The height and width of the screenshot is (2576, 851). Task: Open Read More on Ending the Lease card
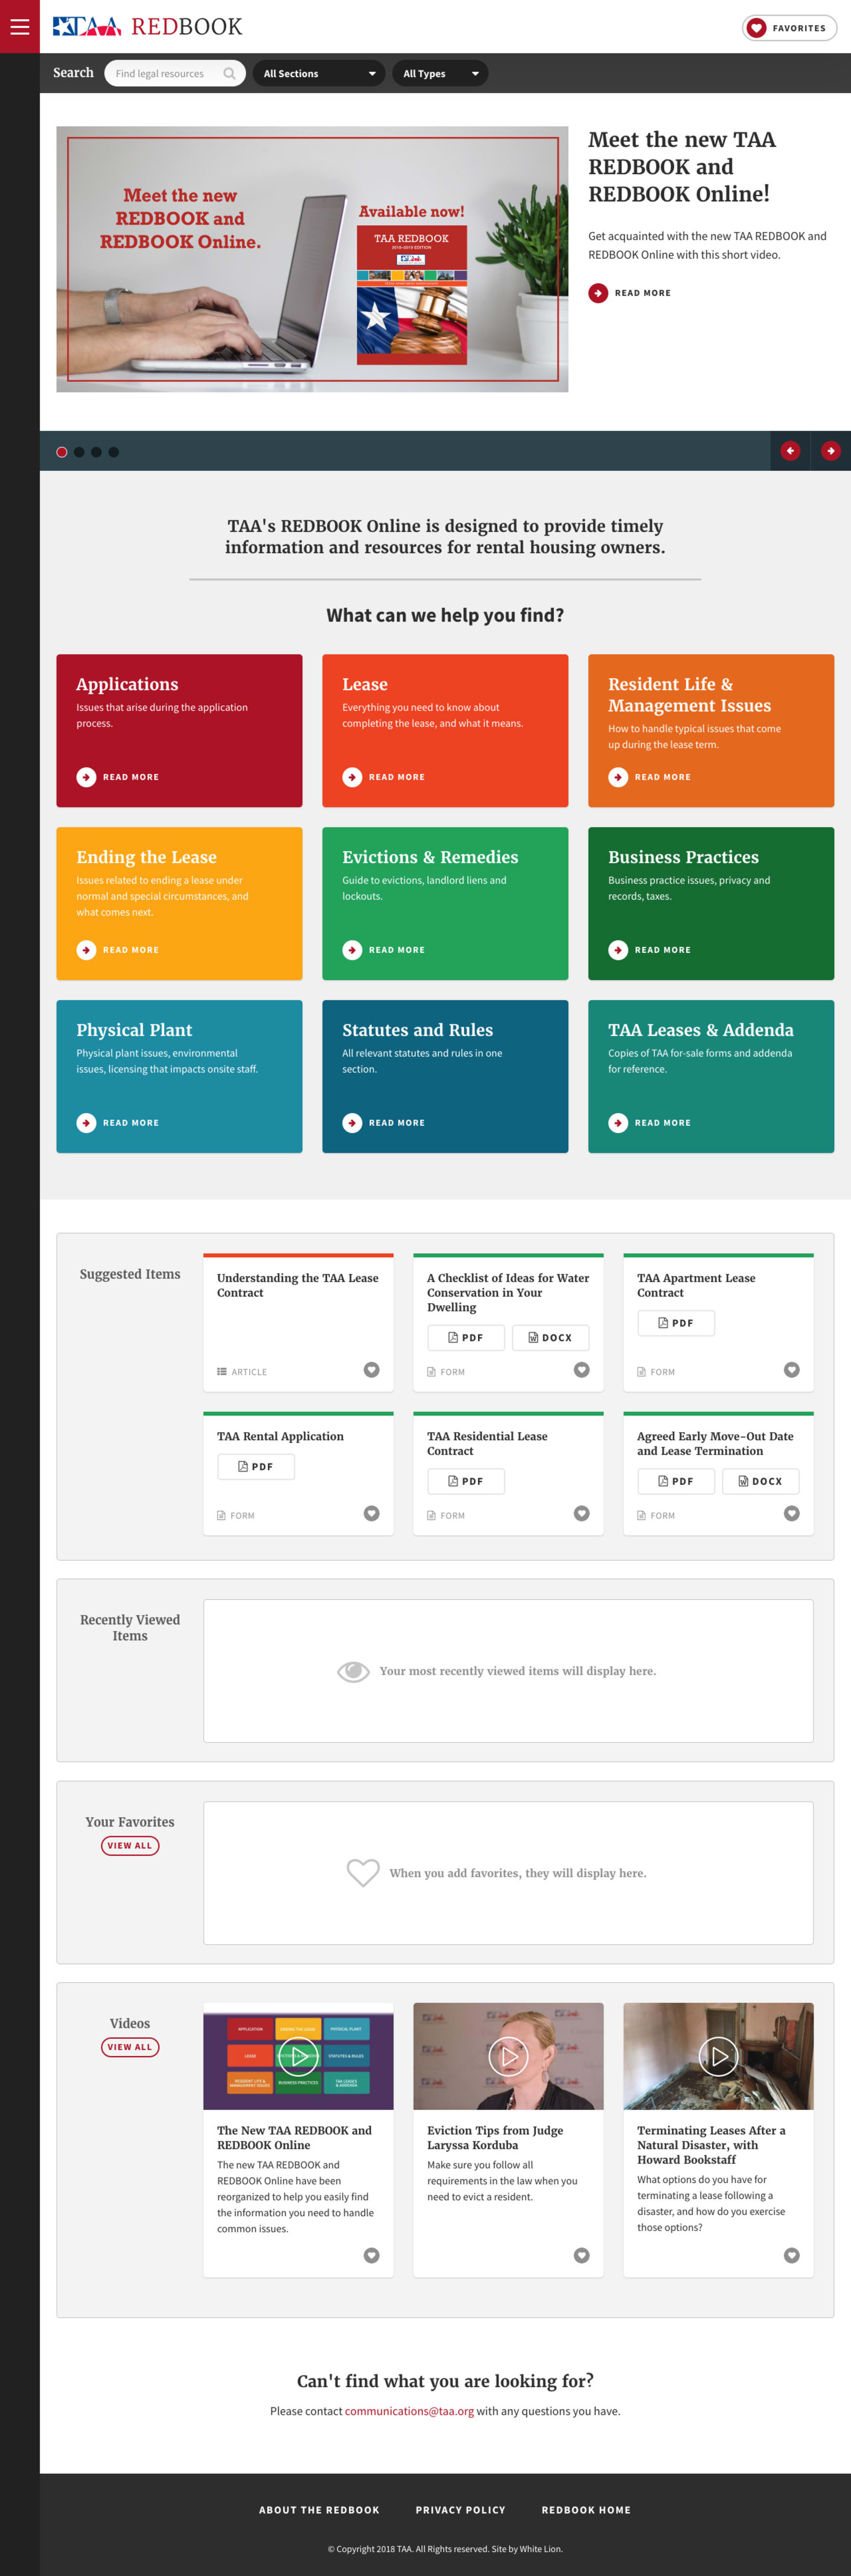(x=118, y=950)
